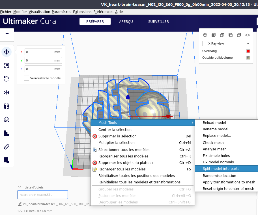This screenshot has width=258, height=215.
Task: Toggle Verrouiller le modèle checkbox
Action: tap(27, 78)
